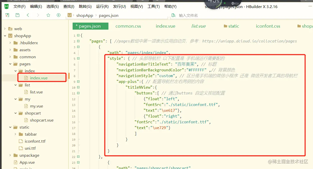Save the file with the disk icon
313x169 pixels.
pyautogui.click(x=18, y=15)
